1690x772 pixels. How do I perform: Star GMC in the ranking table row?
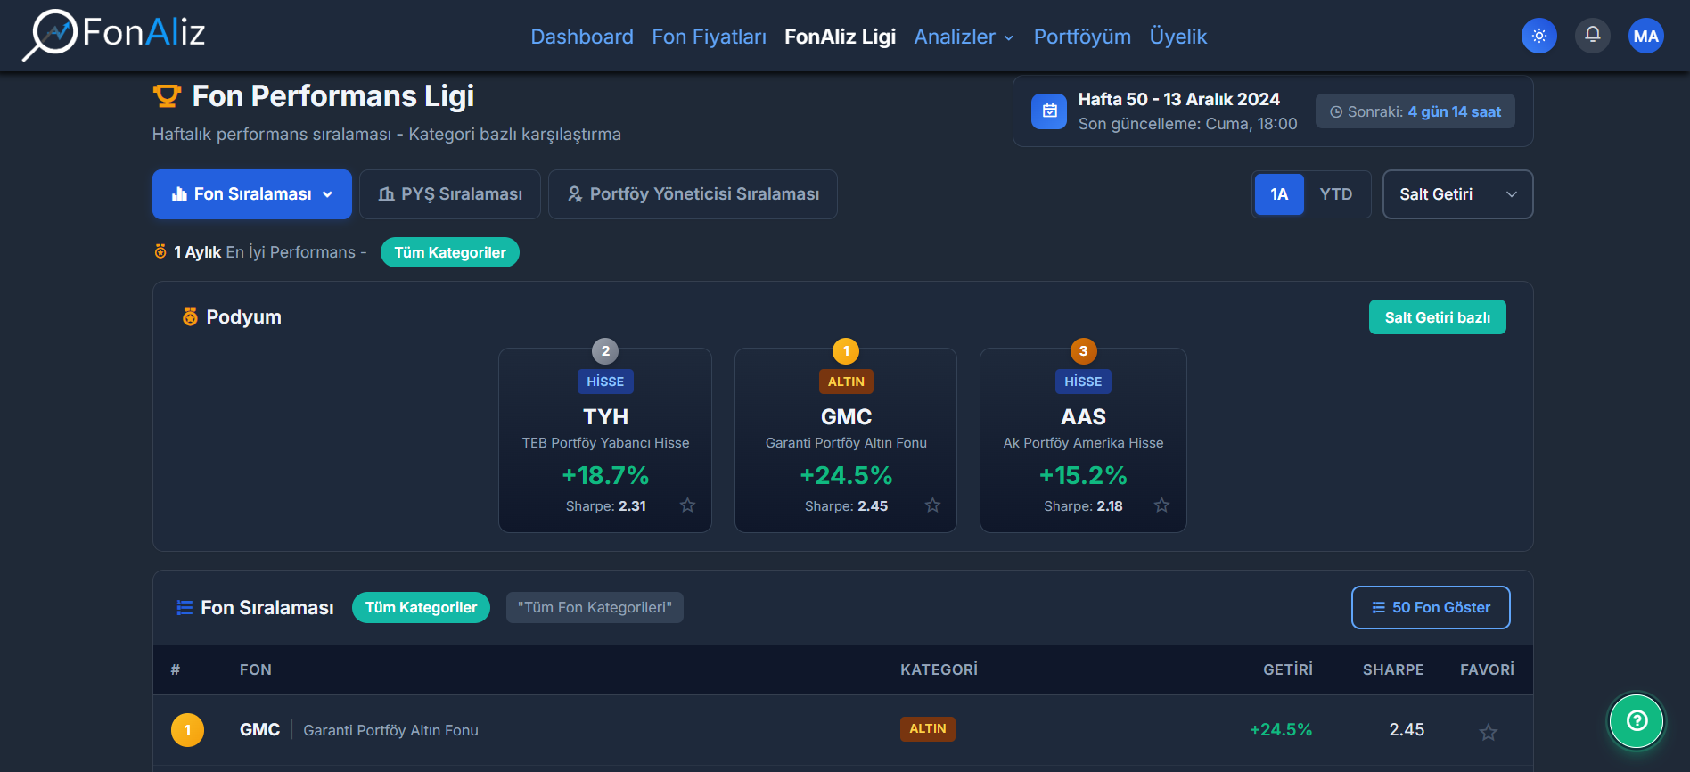pyautogui.click(x=1488, y=732)
